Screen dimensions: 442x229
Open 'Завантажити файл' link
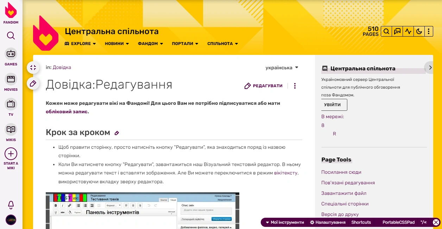[344, 193]
